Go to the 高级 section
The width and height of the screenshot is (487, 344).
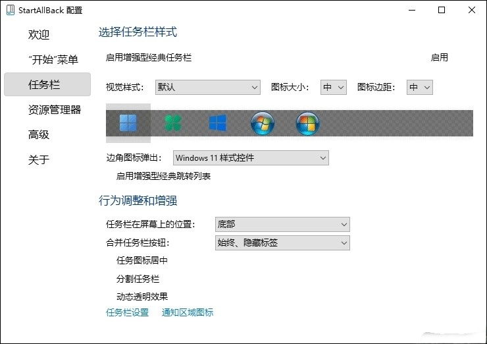[x=39, y=134]
